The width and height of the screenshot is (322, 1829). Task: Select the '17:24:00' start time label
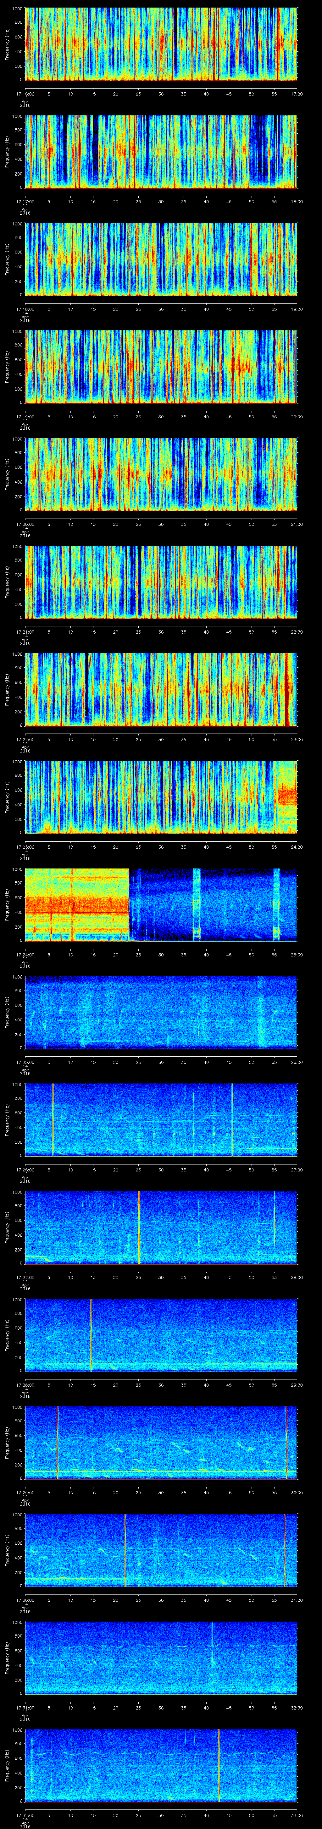tap(25, 954)
